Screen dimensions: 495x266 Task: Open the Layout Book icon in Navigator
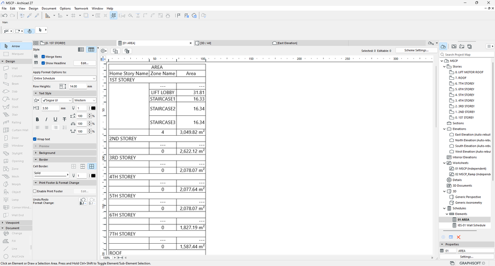tap(462, 47)
